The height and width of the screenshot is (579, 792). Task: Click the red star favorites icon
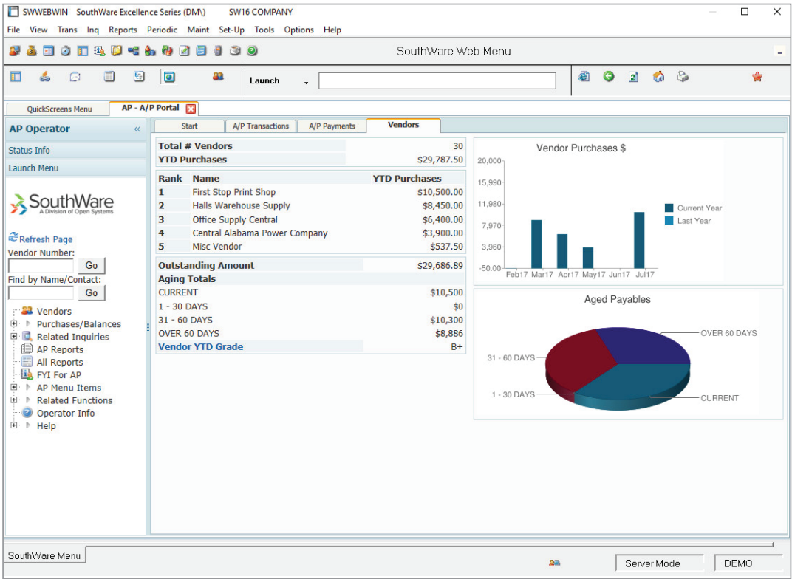757,76
